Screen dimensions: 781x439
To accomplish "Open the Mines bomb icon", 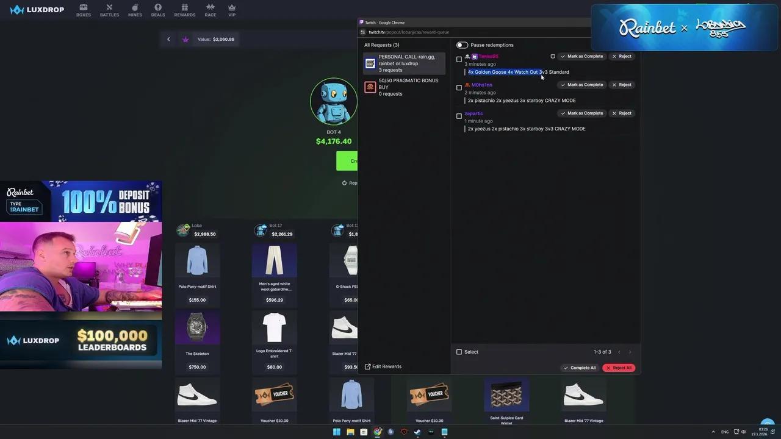I will [135, 9].
